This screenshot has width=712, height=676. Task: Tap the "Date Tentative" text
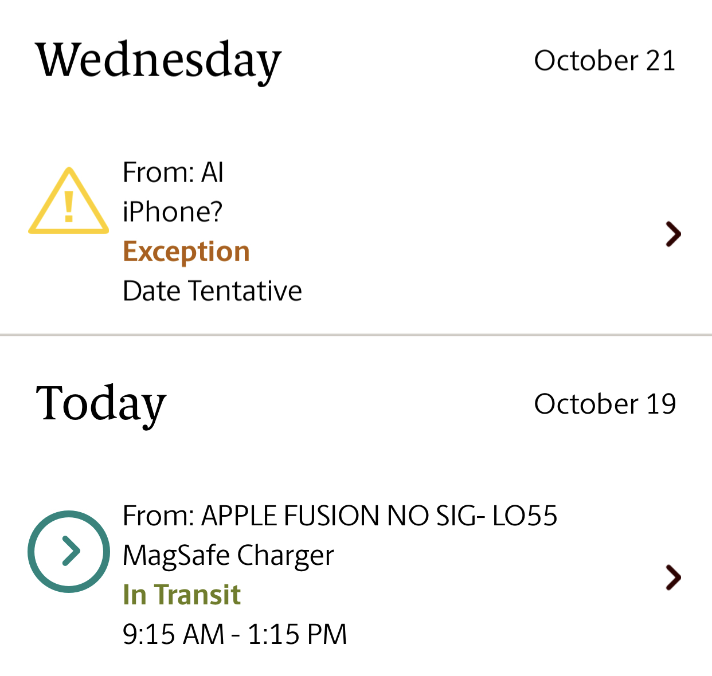tap(212, 291)
